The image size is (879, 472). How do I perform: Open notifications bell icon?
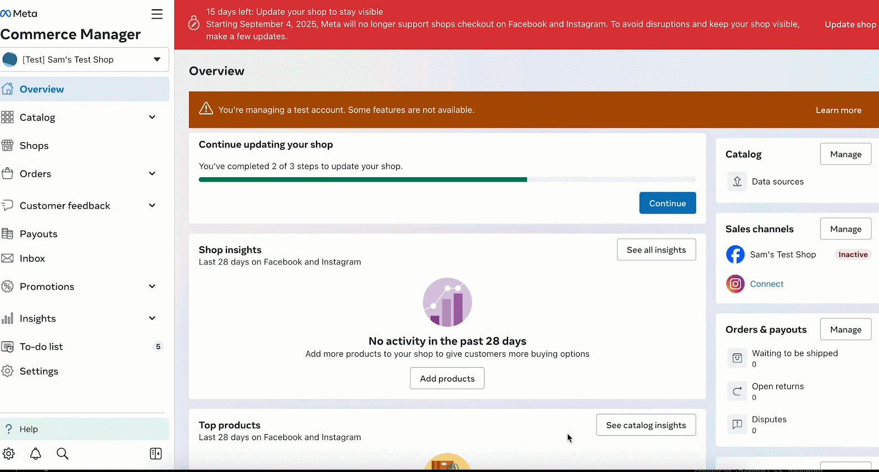point(36,453)
